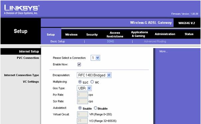The width and height of the screenshot is (201, 124).
Task: Open Applications & Gaming tab
Action: (139, 34)
